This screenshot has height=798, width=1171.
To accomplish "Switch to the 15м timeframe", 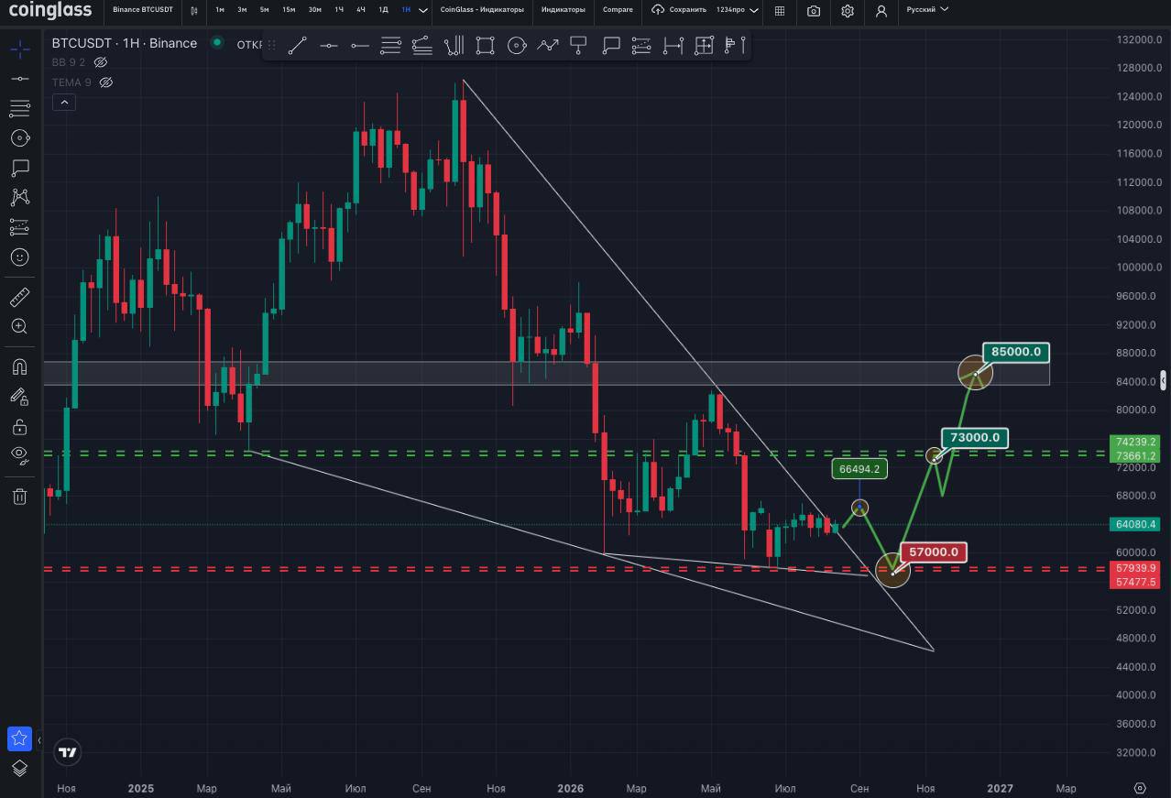I will pos(289,10).
